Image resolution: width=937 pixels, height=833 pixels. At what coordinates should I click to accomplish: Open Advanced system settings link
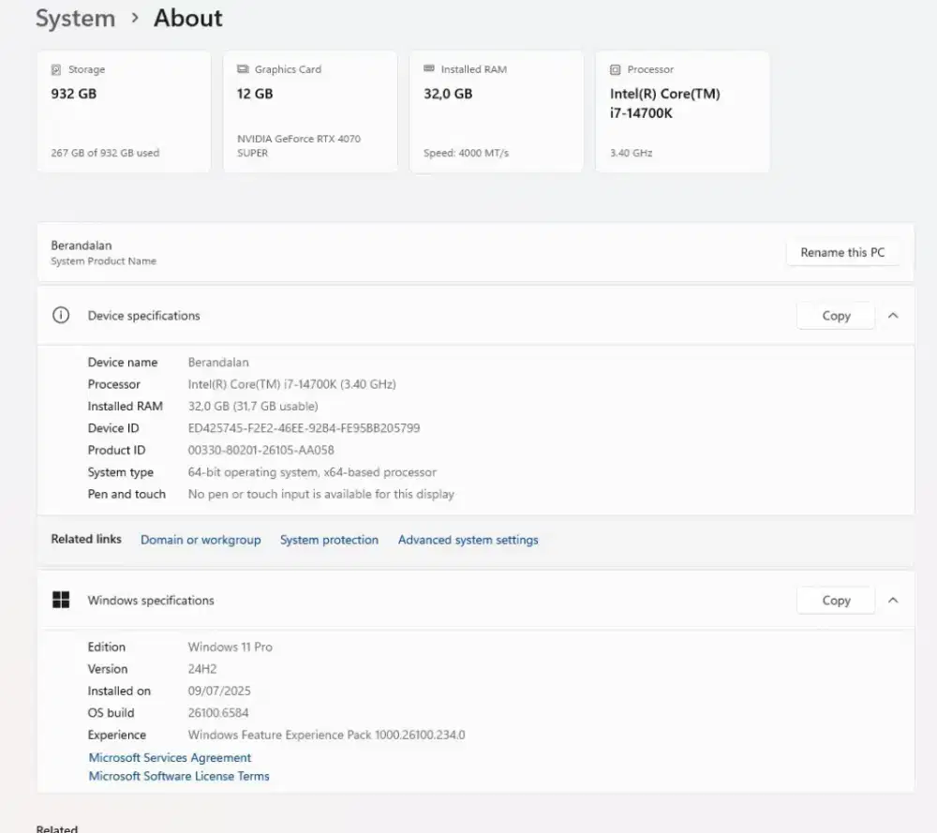pos(468,540)
